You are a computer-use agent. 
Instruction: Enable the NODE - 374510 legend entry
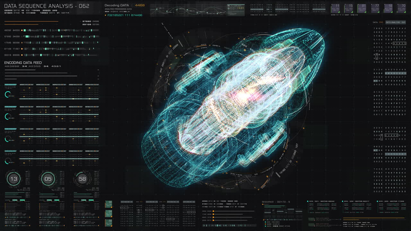273,224
